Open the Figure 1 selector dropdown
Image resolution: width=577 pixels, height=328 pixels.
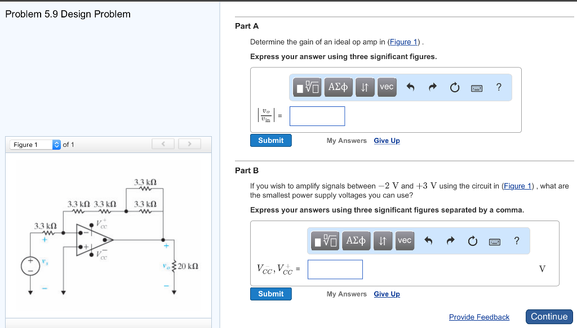tap(35, 145)
